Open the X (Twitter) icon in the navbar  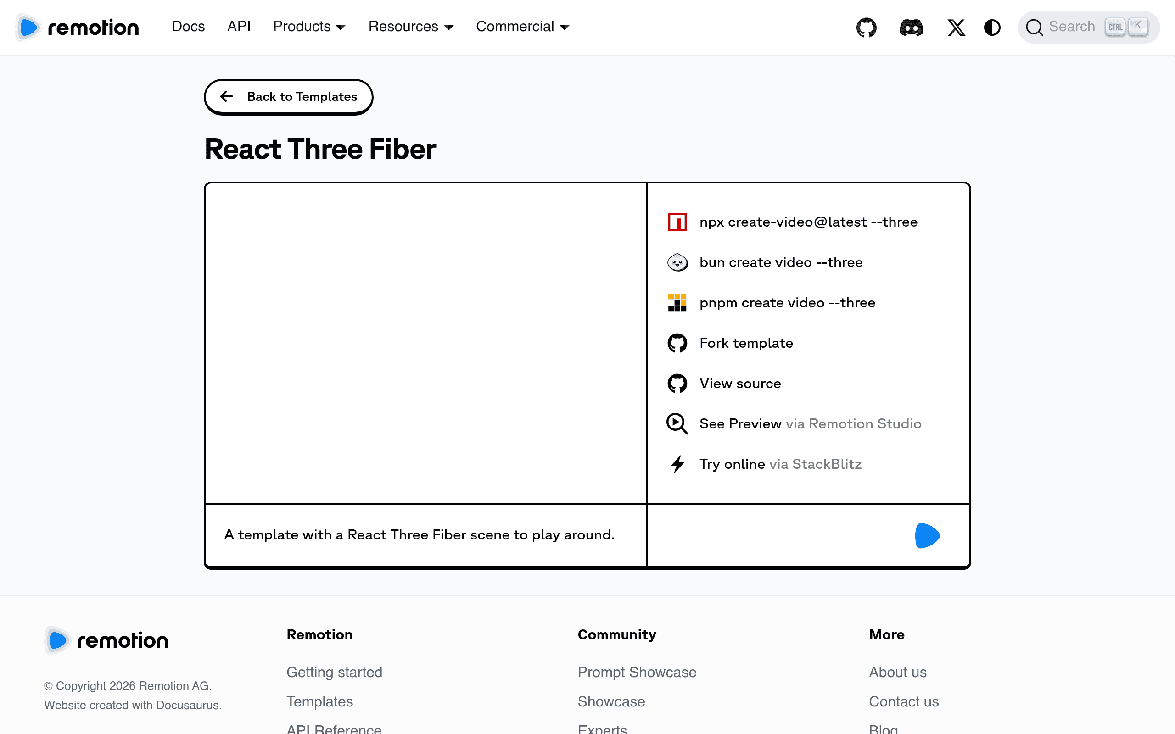(x=956, y=27)
